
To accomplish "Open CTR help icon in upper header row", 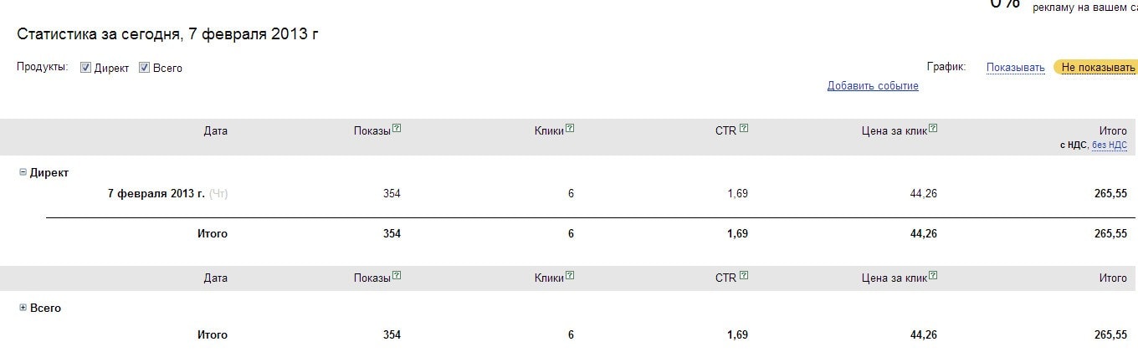I will tap(744, 129).
